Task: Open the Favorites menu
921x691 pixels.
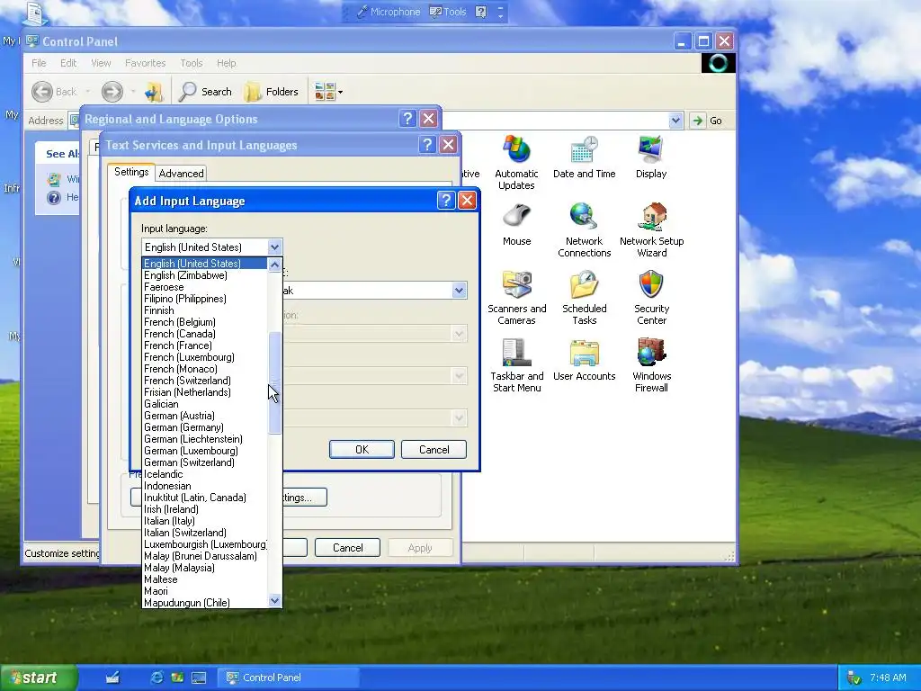Action: coord(145,63)
